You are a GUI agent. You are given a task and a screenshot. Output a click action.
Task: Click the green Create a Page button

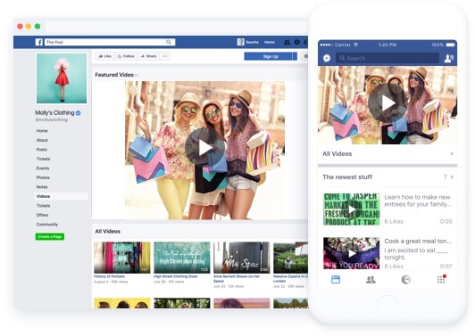pyautogui.click(x=50, y=236)
